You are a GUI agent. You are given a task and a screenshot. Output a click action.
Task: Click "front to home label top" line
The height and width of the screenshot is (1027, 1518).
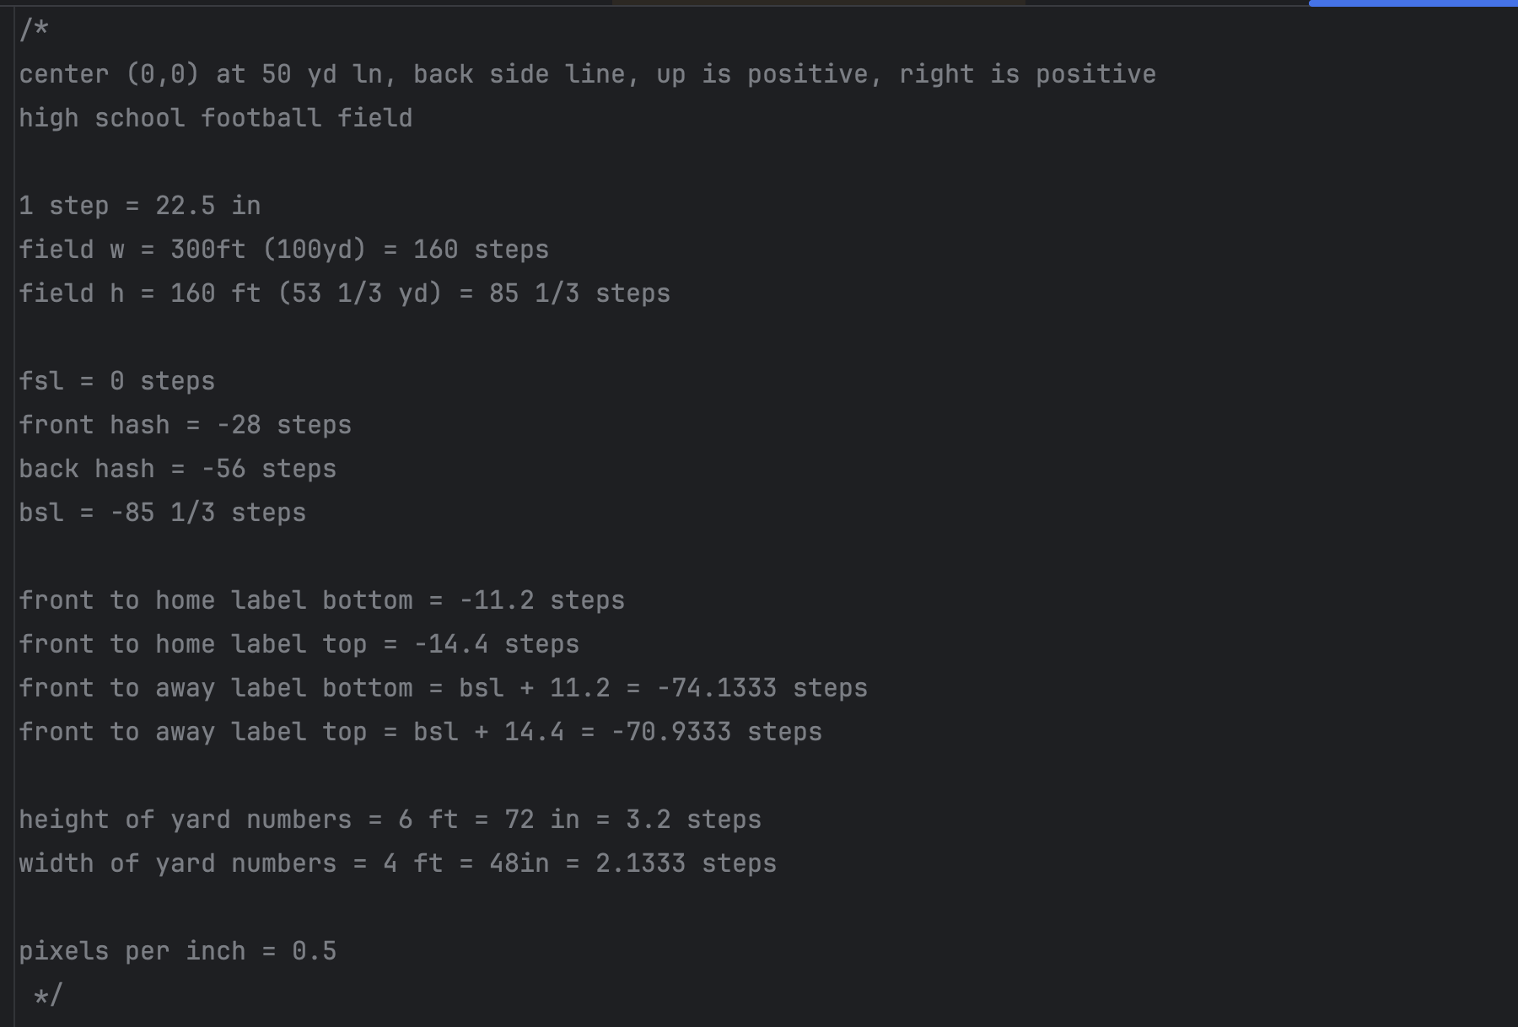[299, 644]
